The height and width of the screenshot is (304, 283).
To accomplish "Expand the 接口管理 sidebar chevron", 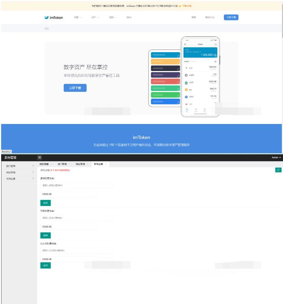I will click(x=33, y=166).
